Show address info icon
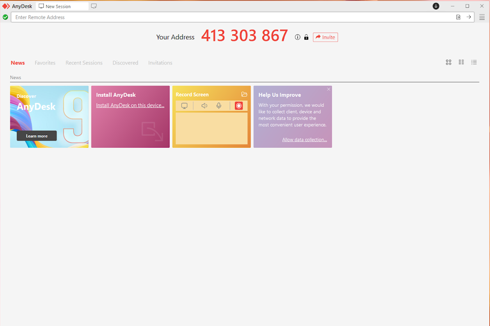The width and height of the screenshot is (490, 326). (x=298, y=37)
